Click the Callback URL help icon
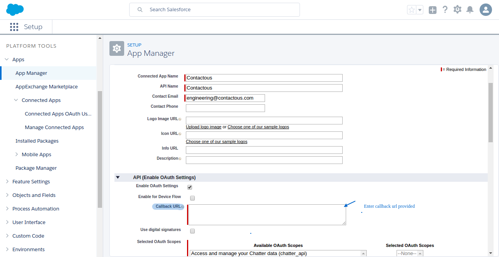The image size is (499, 257). point(183,207)
